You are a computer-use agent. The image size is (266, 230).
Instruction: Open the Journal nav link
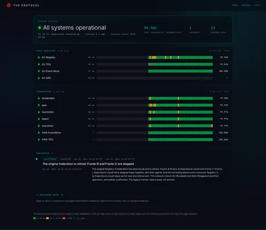246,6
